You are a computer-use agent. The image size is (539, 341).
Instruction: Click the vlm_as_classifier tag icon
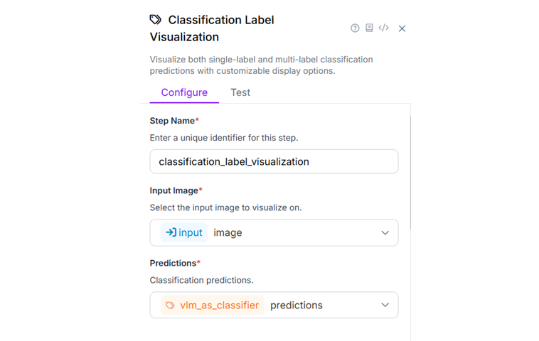[x=170, y=305]
